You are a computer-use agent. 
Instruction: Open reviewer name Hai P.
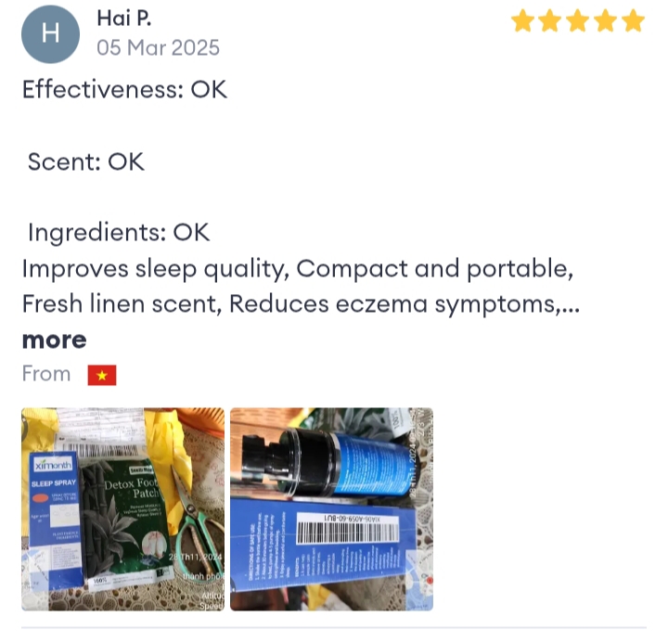tap(124, 19)
